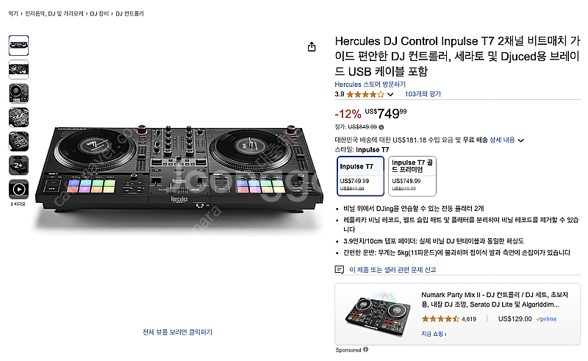
Task: Select the Inpulse T7 style option
Action: (360, 176)
